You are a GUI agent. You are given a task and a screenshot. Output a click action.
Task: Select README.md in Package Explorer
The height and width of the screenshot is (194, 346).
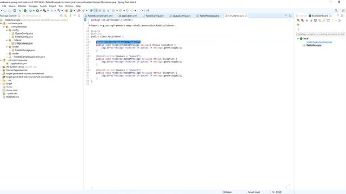point(12,97)
